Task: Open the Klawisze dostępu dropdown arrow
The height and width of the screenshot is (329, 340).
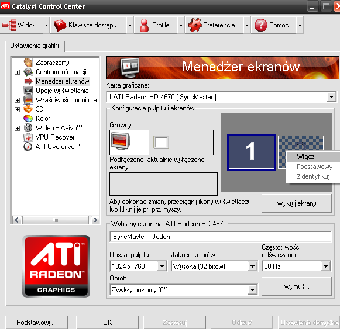Action: (x=130, y=25)
